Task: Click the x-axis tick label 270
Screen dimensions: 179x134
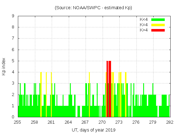Action: coord(102,122)
